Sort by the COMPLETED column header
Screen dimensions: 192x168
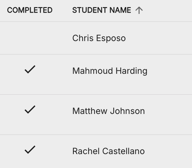pos(30,10)
